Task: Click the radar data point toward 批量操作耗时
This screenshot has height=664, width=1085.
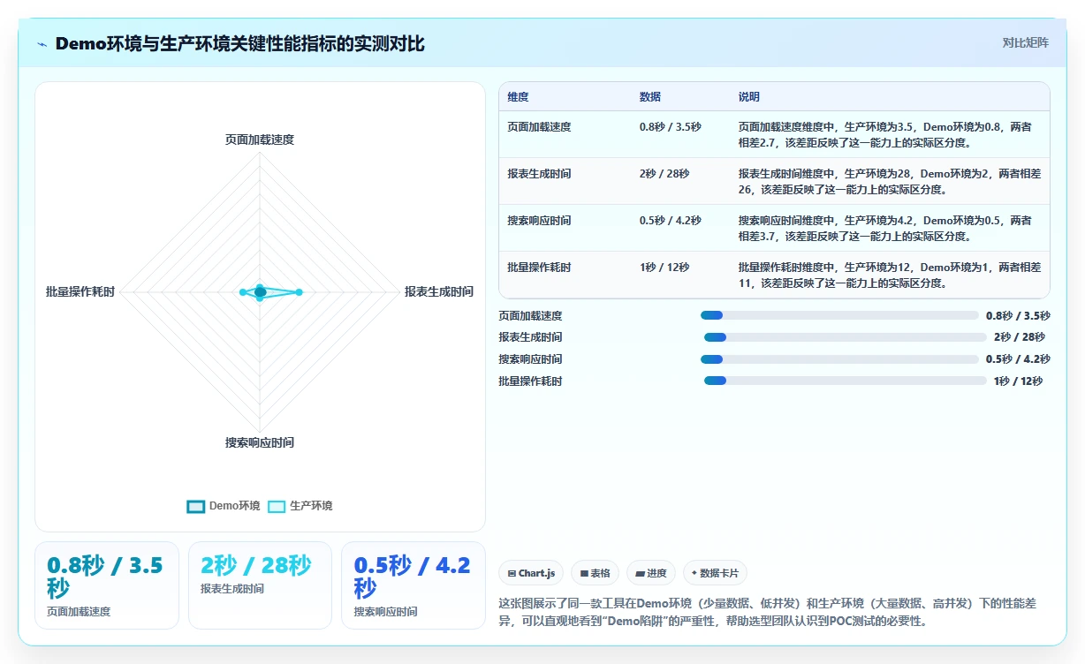Action: 242,291
